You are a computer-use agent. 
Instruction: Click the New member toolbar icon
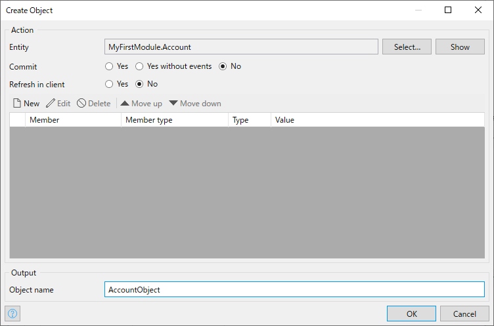coord(17,103)
